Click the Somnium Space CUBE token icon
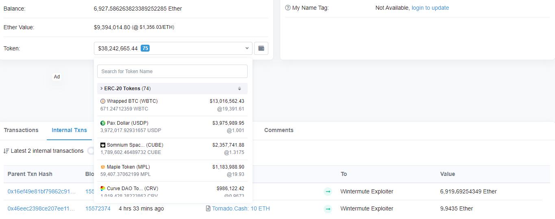This screenshot has width=555, height=219. coord(103,145)
